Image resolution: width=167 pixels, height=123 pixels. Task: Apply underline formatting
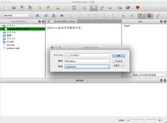point(53,15)
